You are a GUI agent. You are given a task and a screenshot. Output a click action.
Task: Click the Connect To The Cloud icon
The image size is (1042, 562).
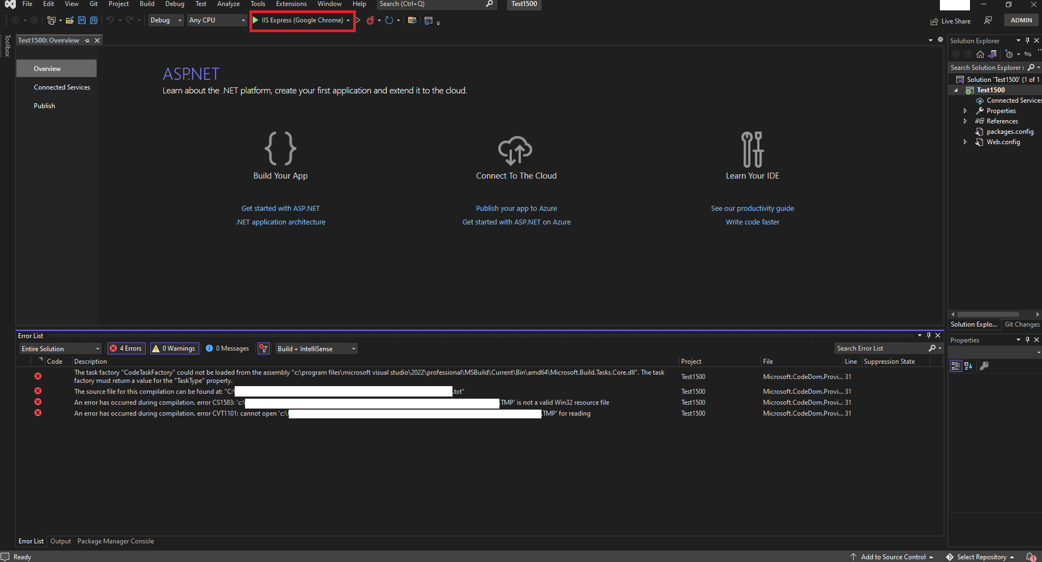coord(515,150)
